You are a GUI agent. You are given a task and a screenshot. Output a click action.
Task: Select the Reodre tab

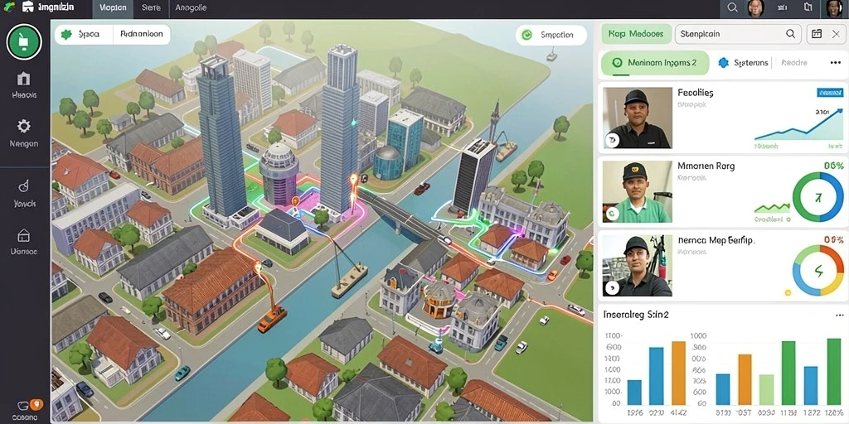pyautogui.click(x=794, y=63)
